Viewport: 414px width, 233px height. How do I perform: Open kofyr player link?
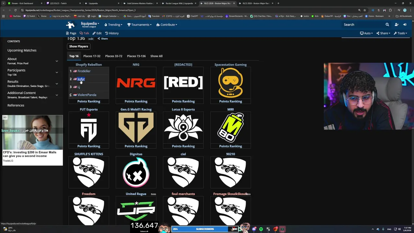click(81, 79)
